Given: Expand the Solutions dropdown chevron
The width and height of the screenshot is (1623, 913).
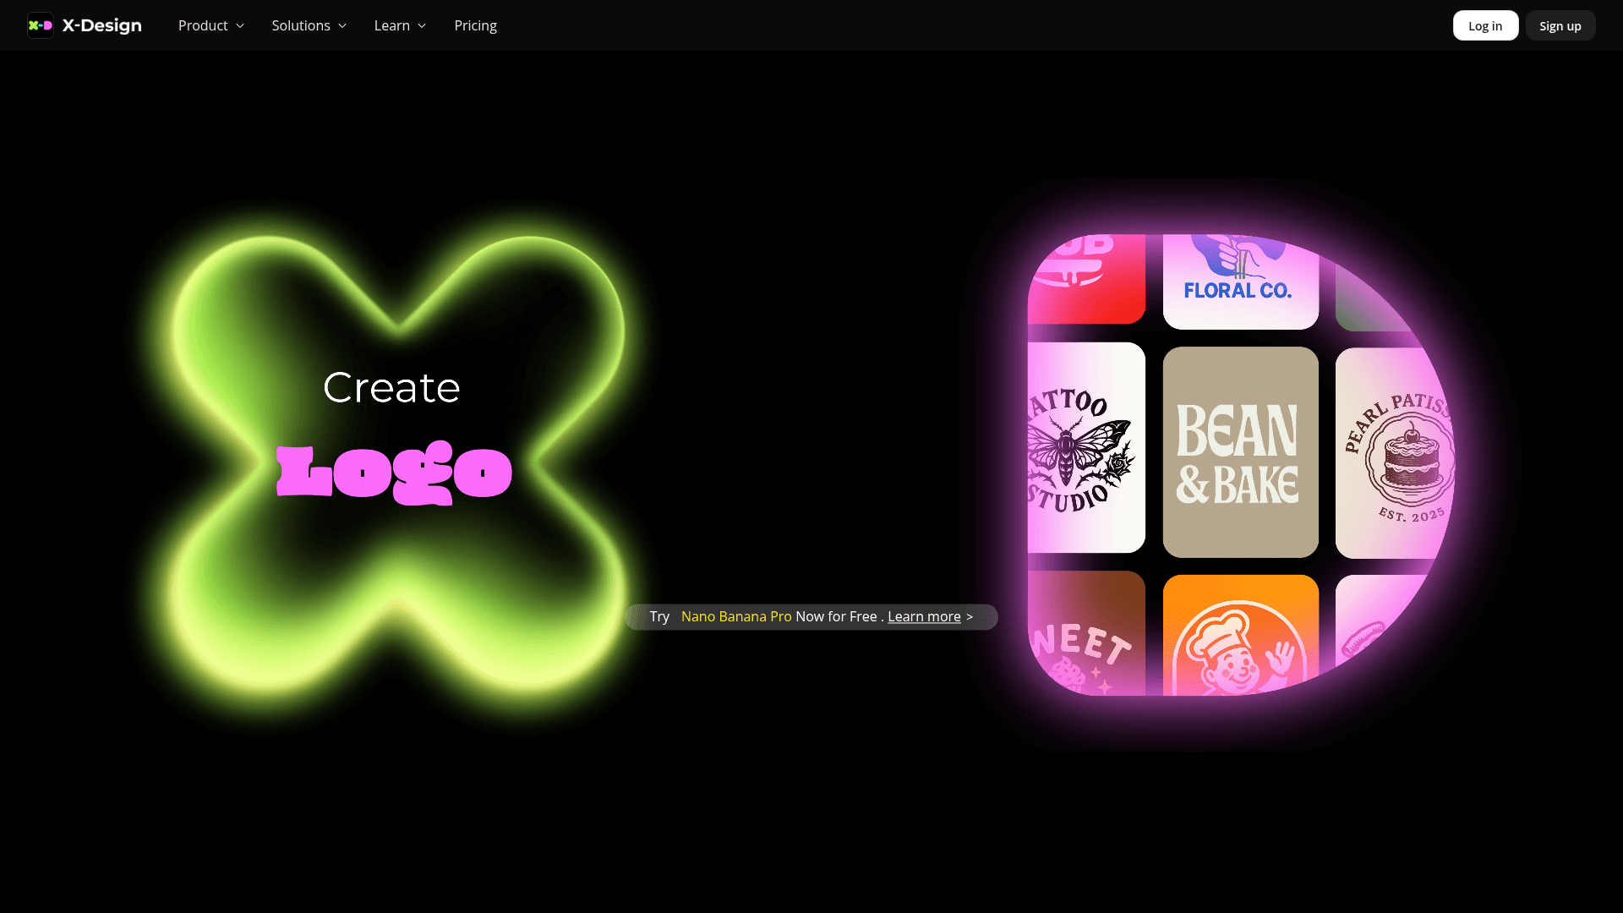Looking at the screenshot, I should (x=342, y=26).
